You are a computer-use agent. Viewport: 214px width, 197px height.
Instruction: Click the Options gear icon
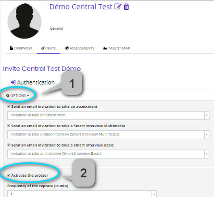tap(8, 95)
